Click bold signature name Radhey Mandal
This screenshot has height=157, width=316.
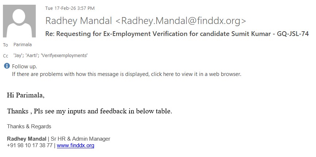[27, 139]
